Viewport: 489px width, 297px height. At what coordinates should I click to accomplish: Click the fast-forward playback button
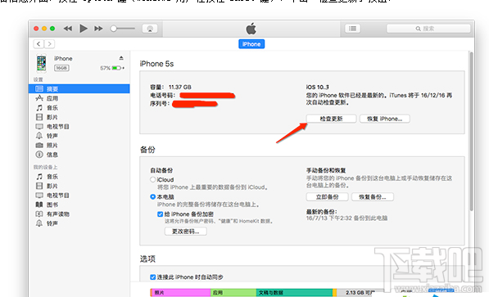(x=98, y=29)
